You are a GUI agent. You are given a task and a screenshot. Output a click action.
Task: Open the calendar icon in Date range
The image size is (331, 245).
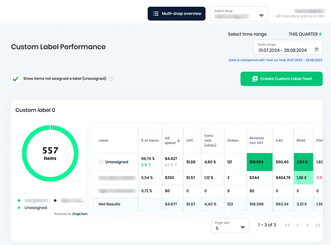pos(316,49)
